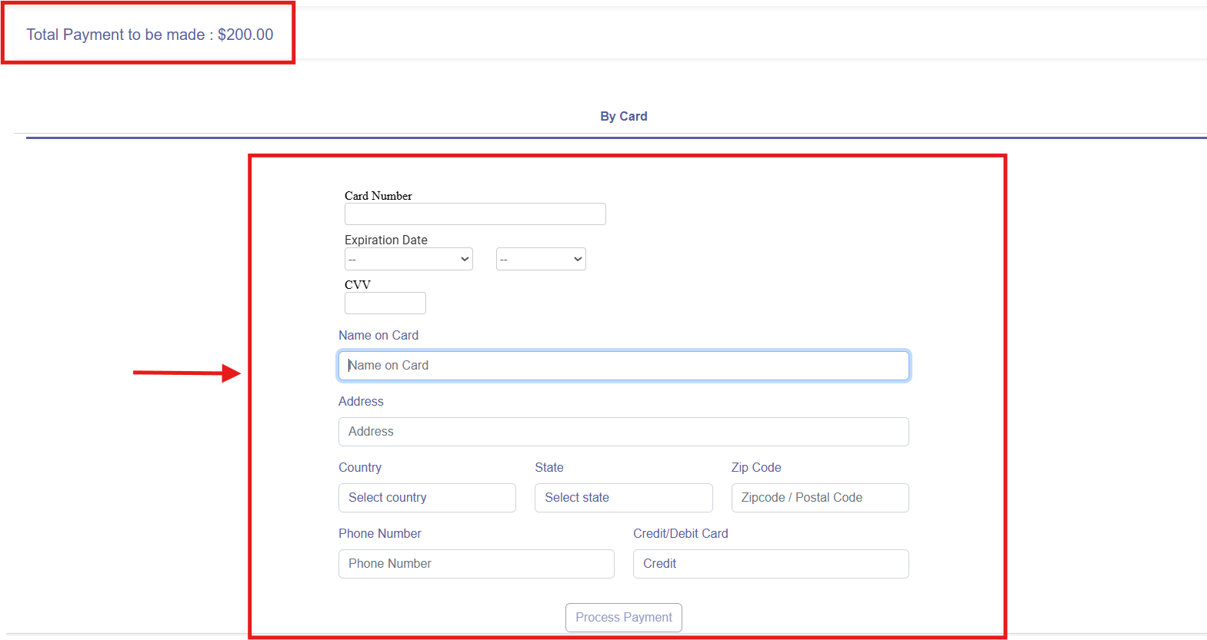Focus the Phone Number input field
Image resolution: width=1207 pixels, height=640 pixels.
click(x=476, y=564)
